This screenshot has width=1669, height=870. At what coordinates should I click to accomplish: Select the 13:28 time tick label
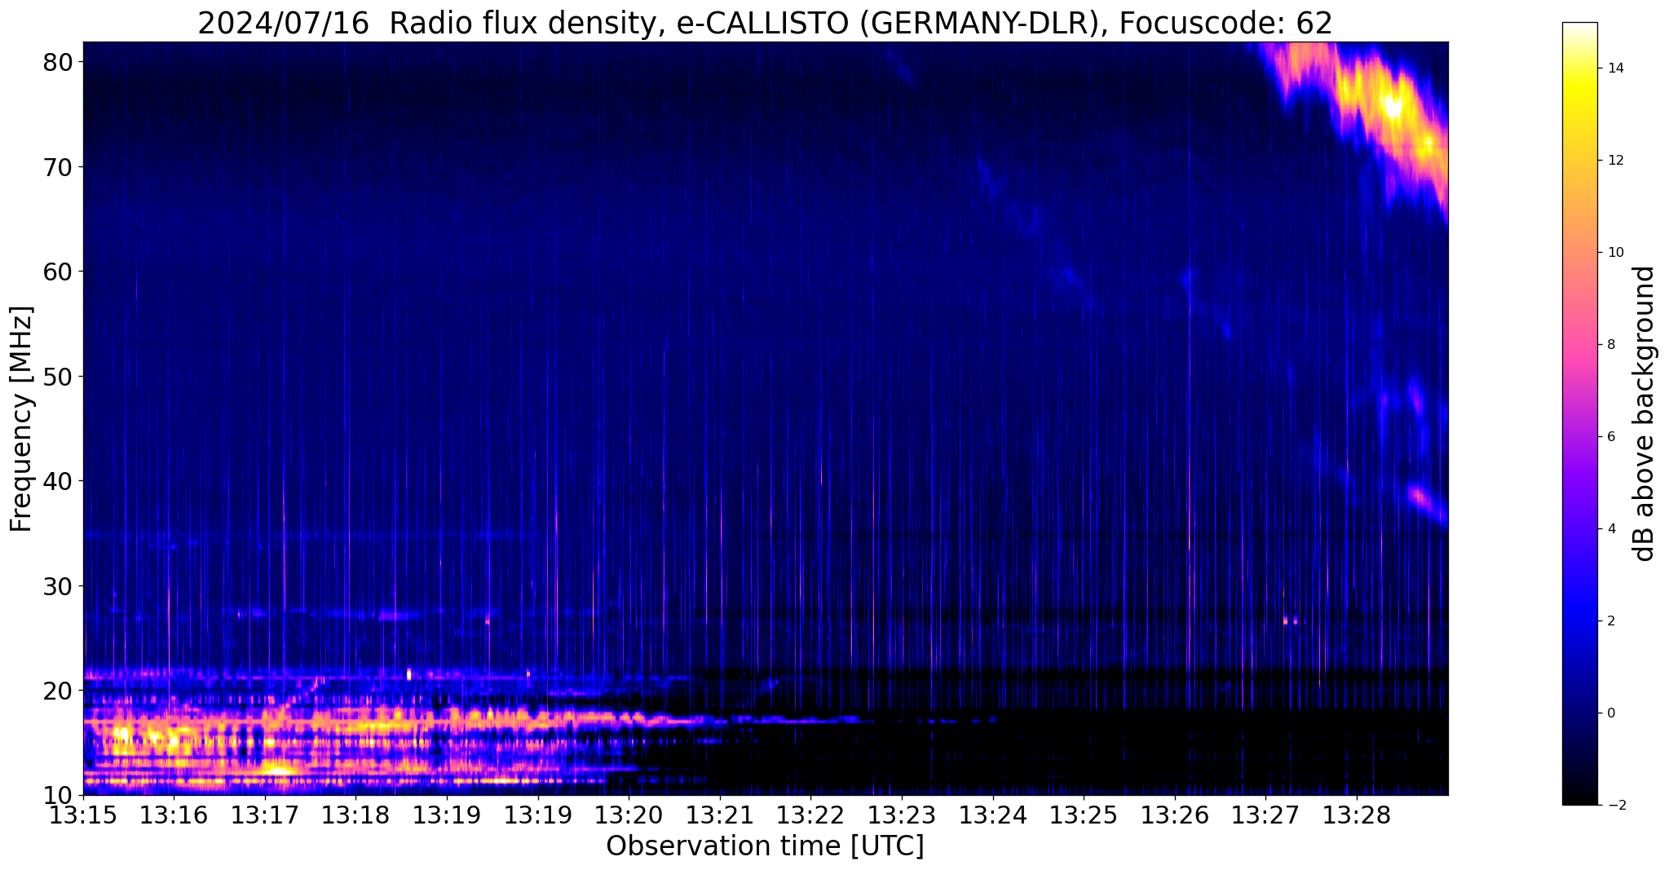tap(1357, 815)
